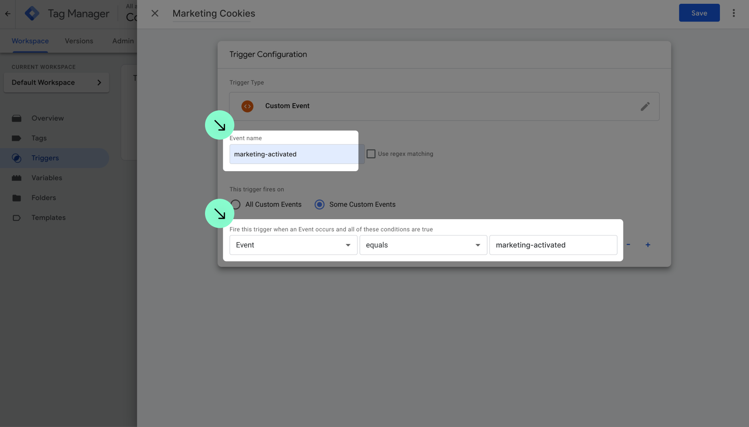Select All Custom Events radio button
This screenshot has height=427, width=749.
click(x=236, y=204)
